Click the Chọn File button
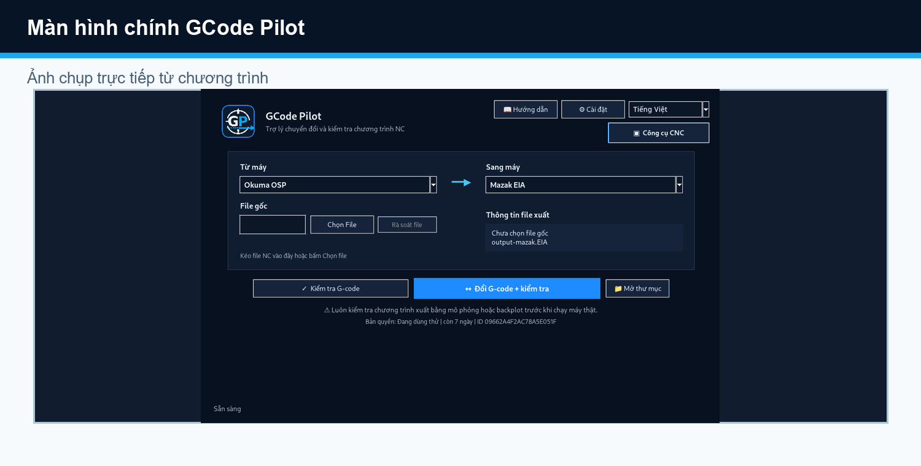Viewport: 921px width, 466px height. [x=342, y=224]
